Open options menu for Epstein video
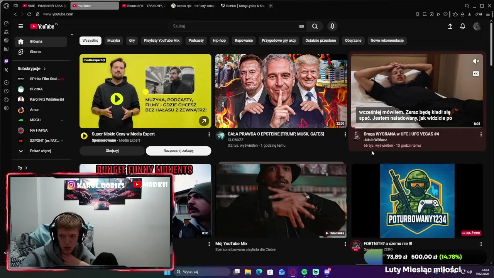 coord(345,134)
